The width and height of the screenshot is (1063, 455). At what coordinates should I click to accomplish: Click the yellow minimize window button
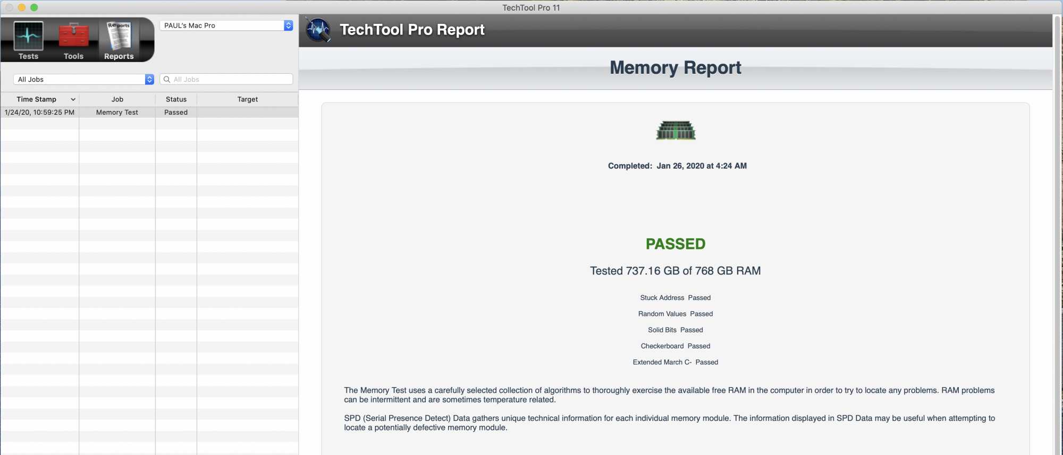(22, 7)
